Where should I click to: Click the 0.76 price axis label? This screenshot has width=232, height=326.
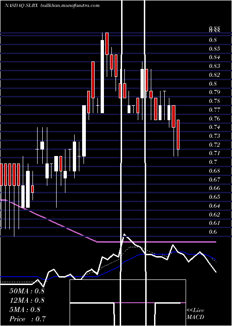pyautogui.click(x=214, y=118)
